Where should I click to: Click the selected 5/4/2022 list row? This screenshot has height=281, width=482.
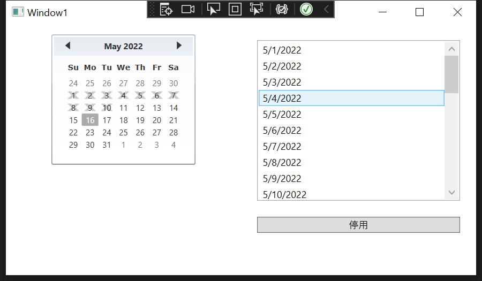tap(351, 98)
